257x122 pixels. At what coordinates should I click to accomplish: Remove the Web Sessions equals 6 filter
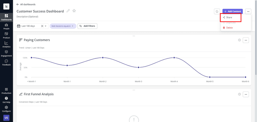click(73, 26)
